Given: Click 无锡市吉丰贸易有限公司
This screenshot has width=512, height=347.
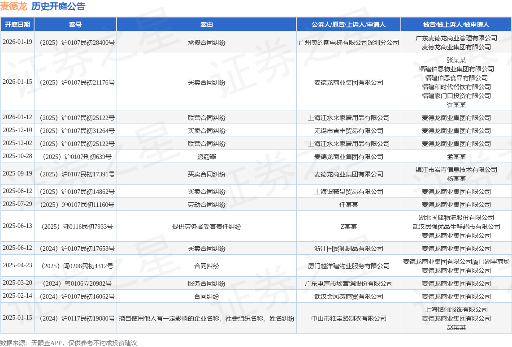Looking at the screenshot, I should pyautogui.click(x=348, y=130).
